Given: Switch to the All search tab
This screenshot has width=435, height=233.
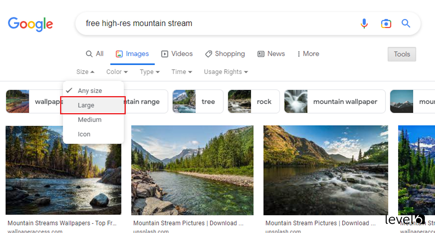Looking at the screenshot, I should tap(95, 54).
